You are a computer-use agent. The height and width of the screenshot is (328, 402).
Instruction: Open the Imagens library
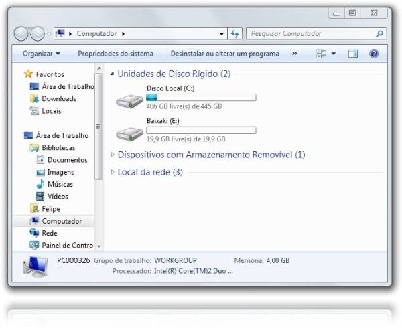click(x=55, y=172)
